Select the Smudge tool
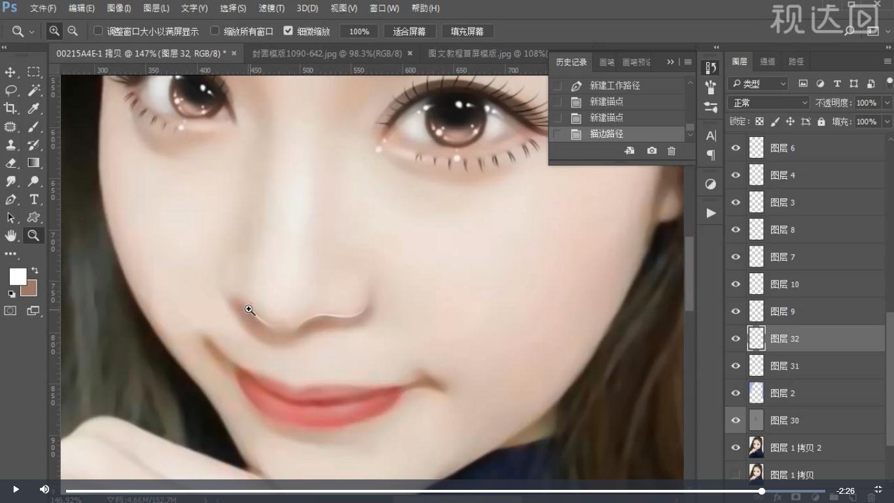This screenshot has height=503, width=894. [x=10, y=181]
